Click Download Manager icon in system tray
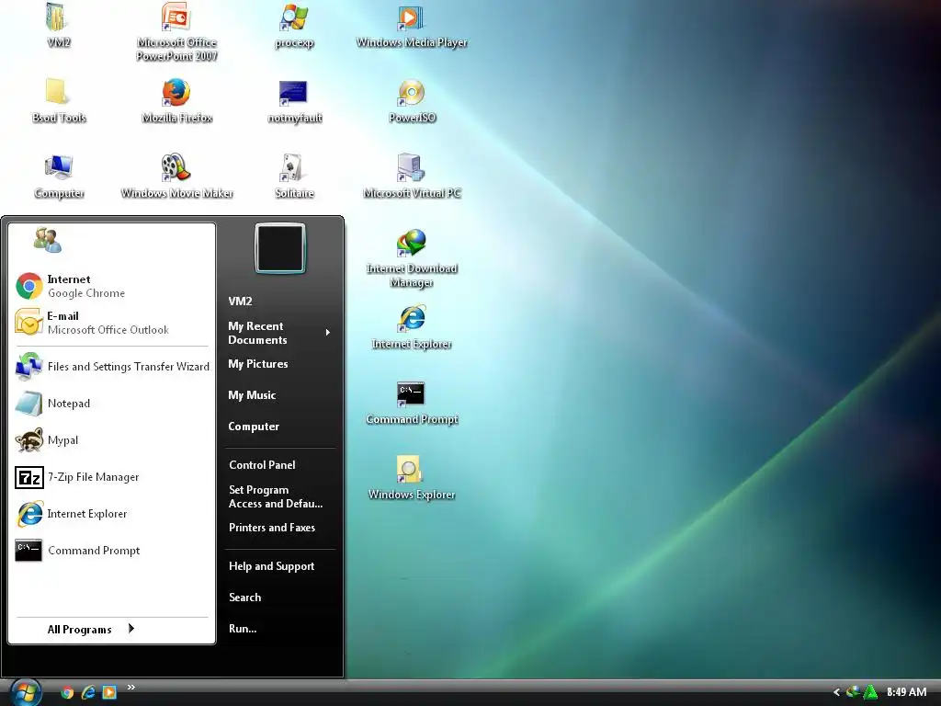This screenshot has height=706, width=941. pos(853,692)
